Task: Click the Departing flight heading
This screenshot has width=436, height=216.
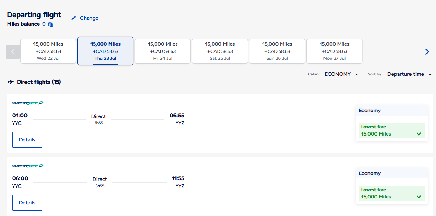Action: (34, 15)
